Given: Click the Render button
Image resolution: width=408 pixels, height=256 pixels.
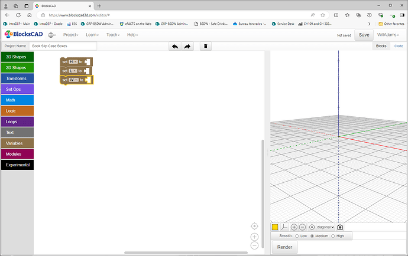Looking at the screenshot, I should 284,247.
